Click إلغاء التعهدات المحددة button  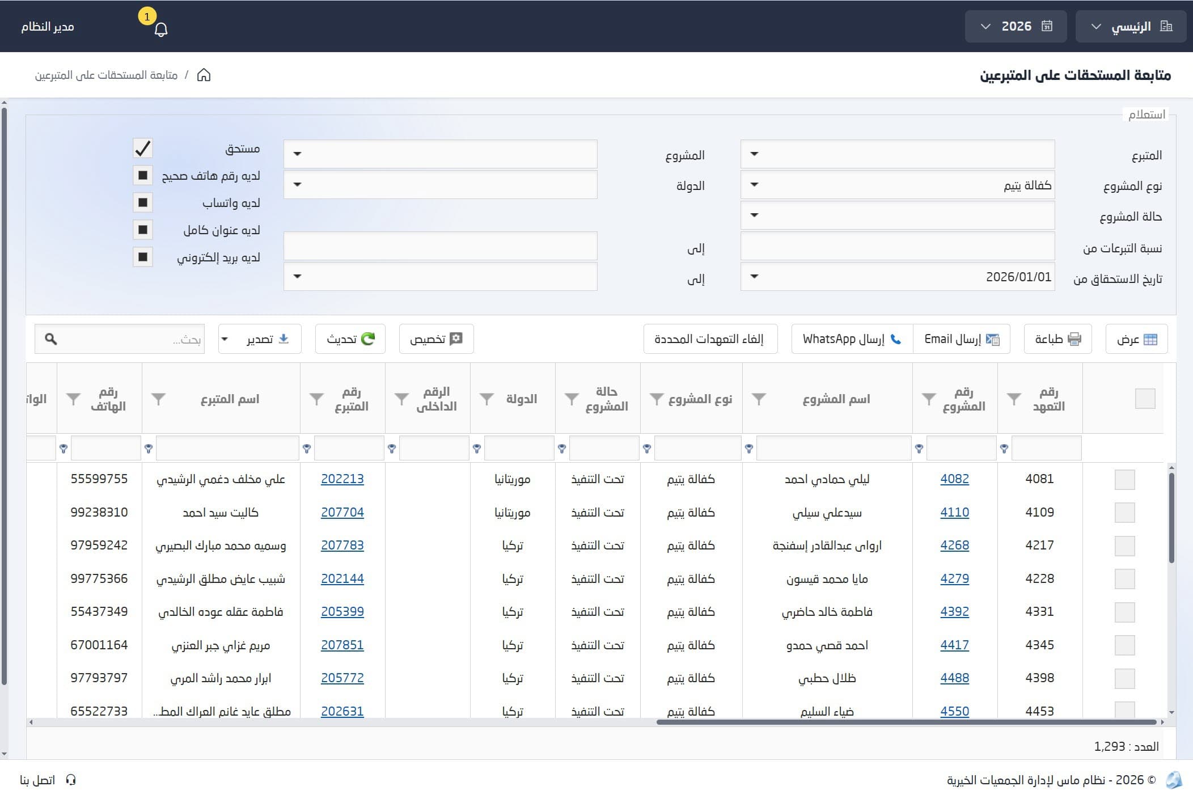click(x=710, y=339)
